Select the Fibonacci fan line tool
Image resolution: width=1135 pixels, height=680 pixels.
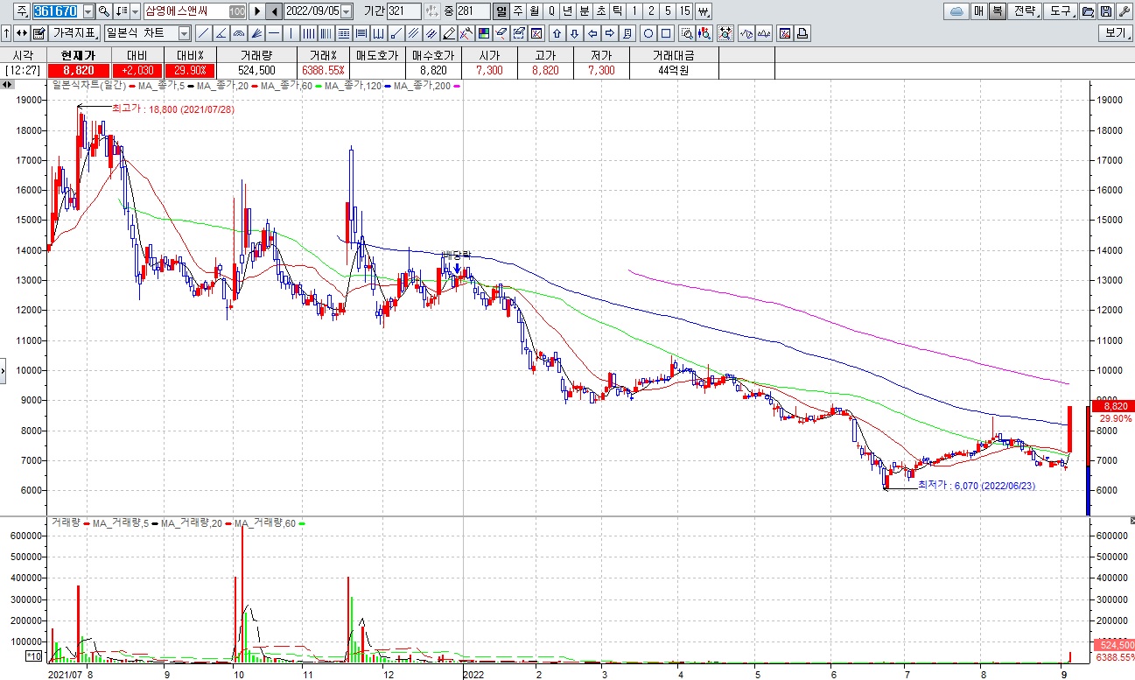coord(256,33)
